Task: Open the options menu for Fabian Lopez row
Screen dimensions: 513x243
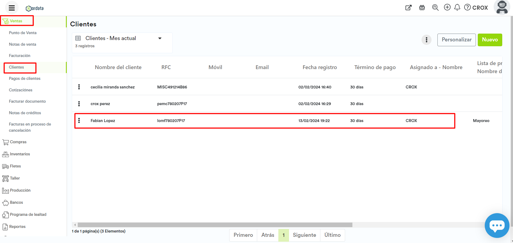Action: tap(79, 120)
